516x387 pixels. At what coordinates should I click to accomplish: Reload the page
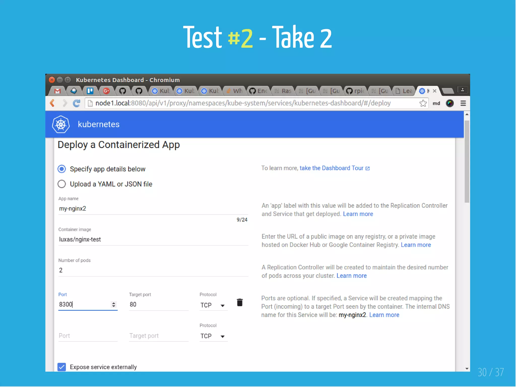[x=77, y=103]
